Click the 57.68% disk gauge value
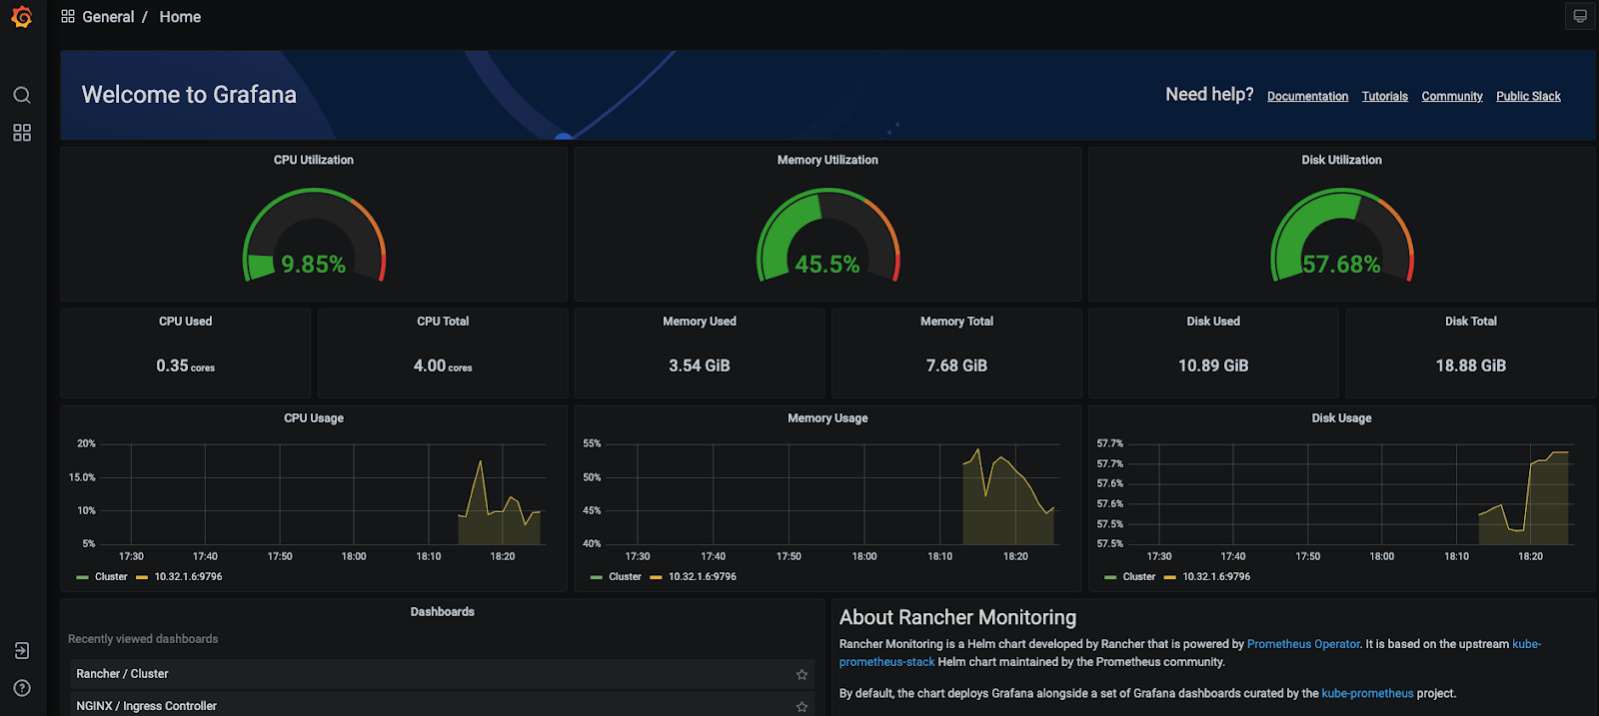Screen dimensions: 1599x716 pyautogui.click(x=1341, y=265)
